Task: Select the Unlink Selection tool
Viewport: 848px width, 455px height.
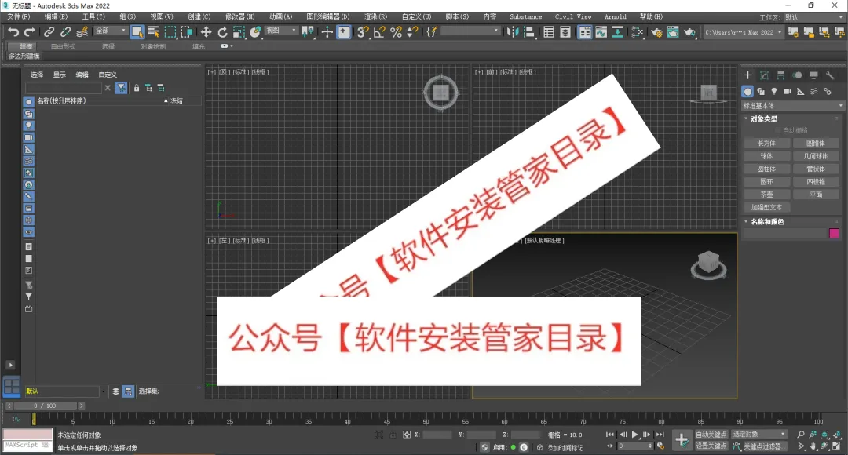Action: (x=65, y=32)
